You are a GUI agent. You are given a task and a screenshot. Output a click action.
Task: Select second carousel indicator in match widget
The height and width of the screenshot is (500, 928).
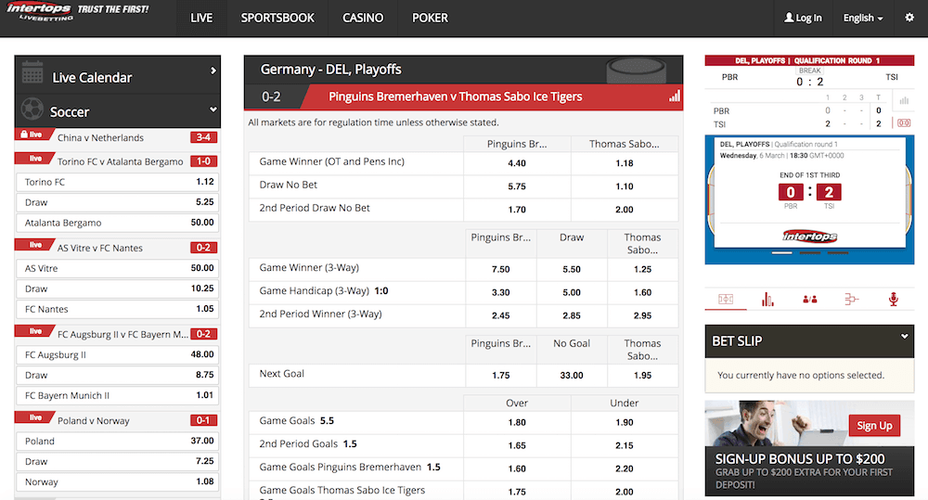809,252
